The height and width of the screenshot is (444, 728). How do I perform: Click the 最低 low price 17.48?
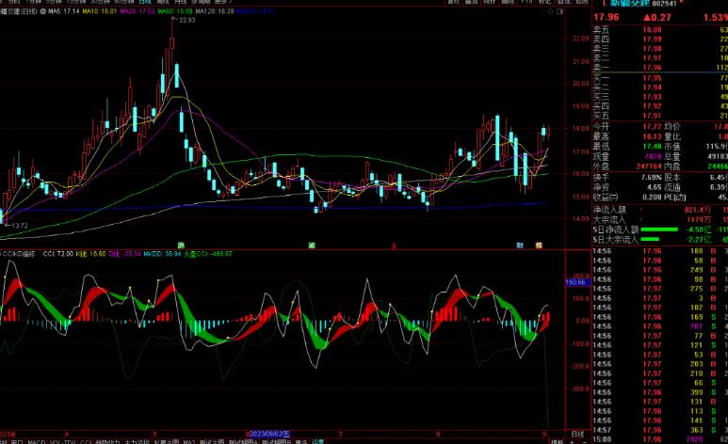(652, 147)
